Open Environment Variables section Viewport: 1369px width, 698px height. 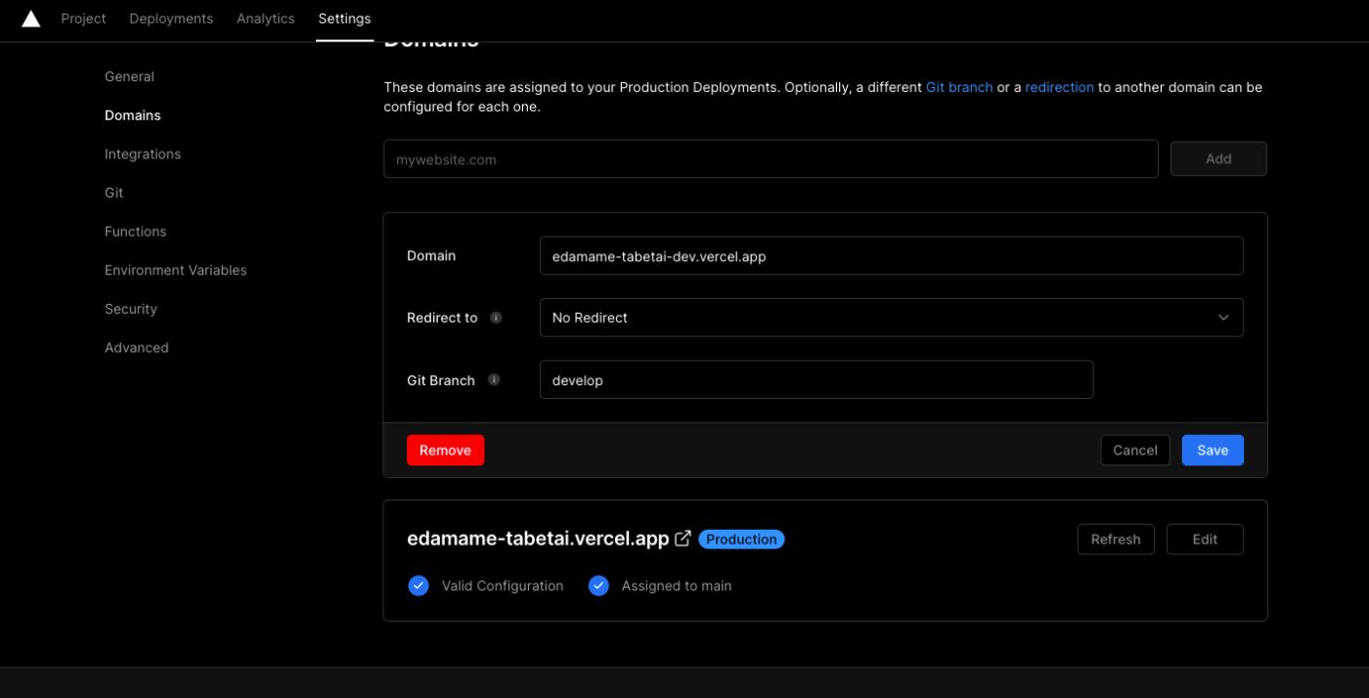(176, 270)
